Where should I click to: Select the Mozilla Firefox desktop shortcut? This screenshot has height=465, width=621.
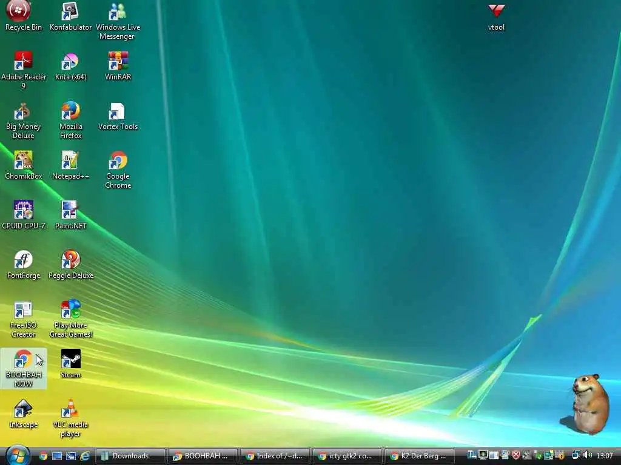(70, 120)
